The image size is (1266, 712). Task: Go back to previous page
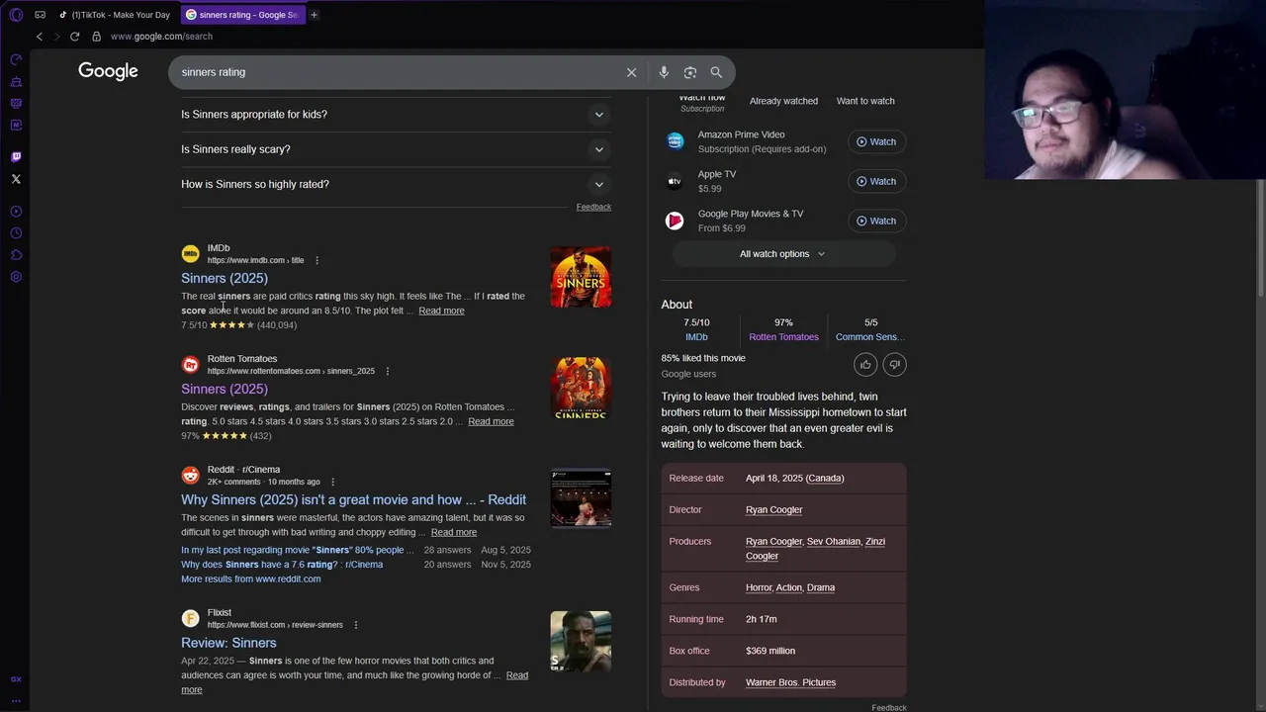(40, 37)
